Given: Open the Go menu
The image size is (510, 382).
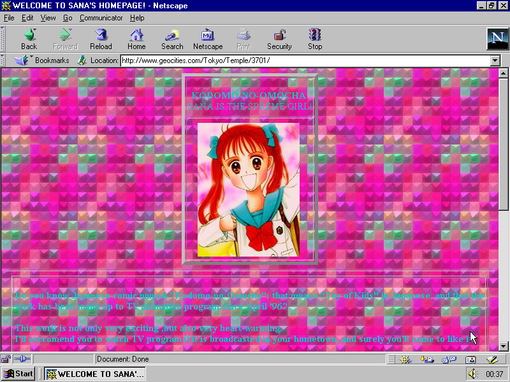Looking at the screenshot, I should click(x=68, y=18).
